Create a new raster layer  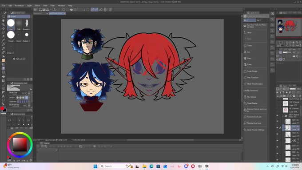coord(278,96)
